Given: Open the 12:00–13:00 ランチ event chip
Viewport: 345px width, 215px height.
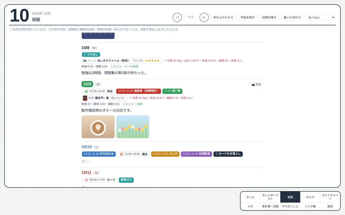Looking at the screenshot, I should [165, 154].
